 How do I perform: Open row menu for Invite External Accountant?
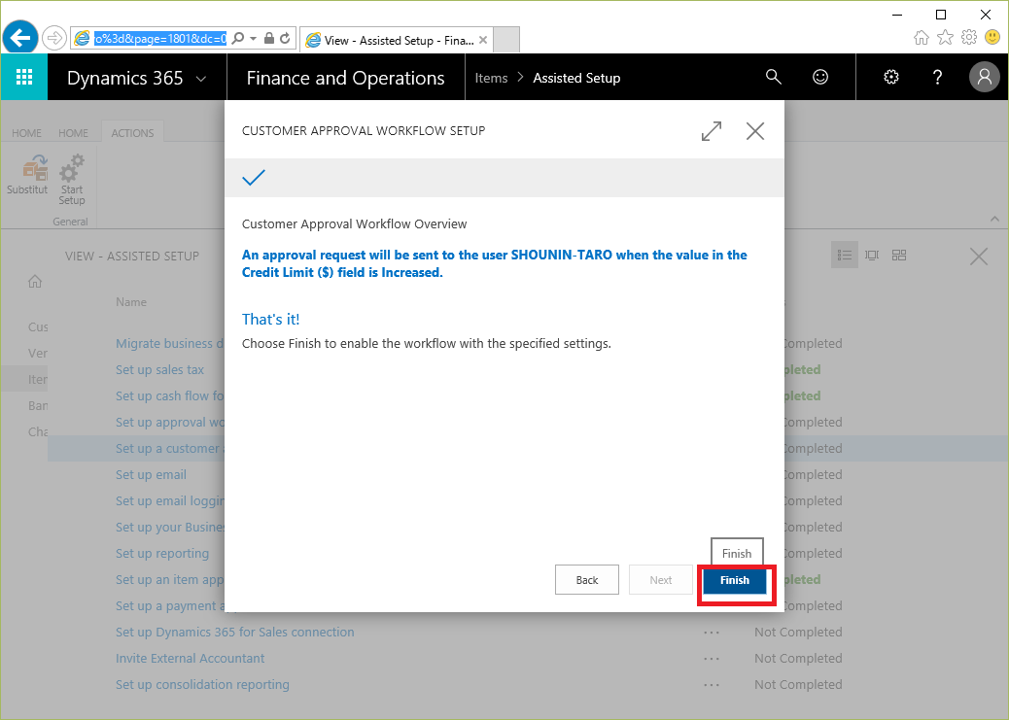[712, 659]
